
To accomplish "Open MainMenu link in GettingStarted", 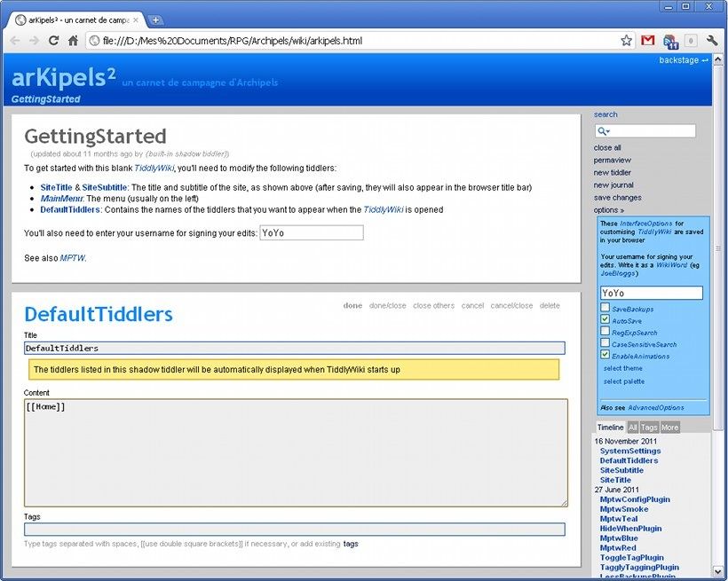I will click(62, 199).
